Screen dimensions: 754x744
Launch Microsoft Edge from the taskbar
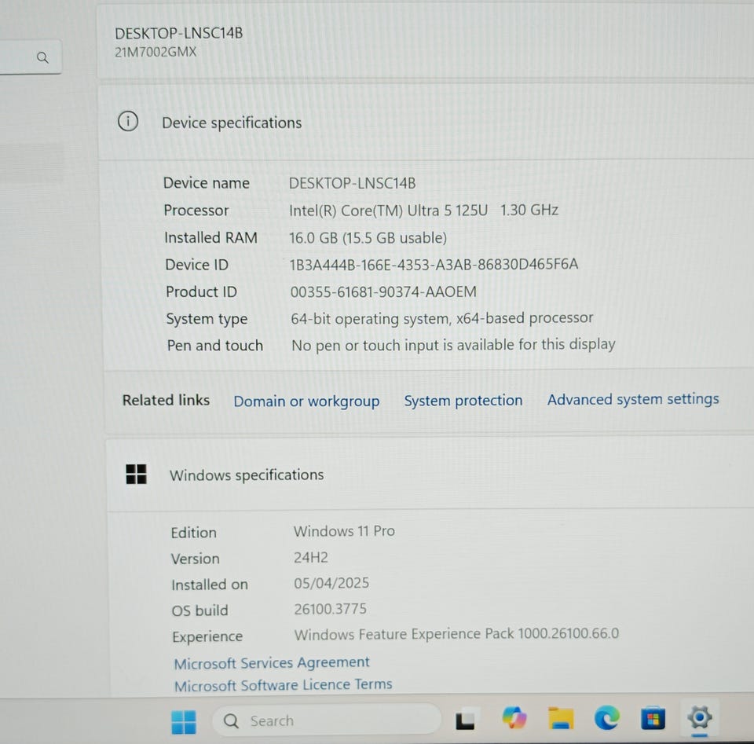(x=606, y=718)
